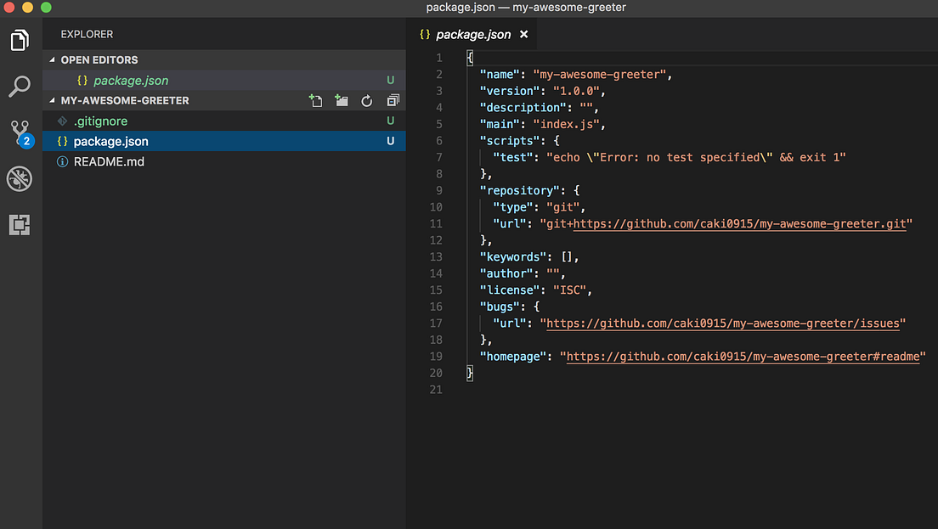Click the green zoom traffic light button
The height and width of the screenshot is (529, 938).
tap(45, 7)
